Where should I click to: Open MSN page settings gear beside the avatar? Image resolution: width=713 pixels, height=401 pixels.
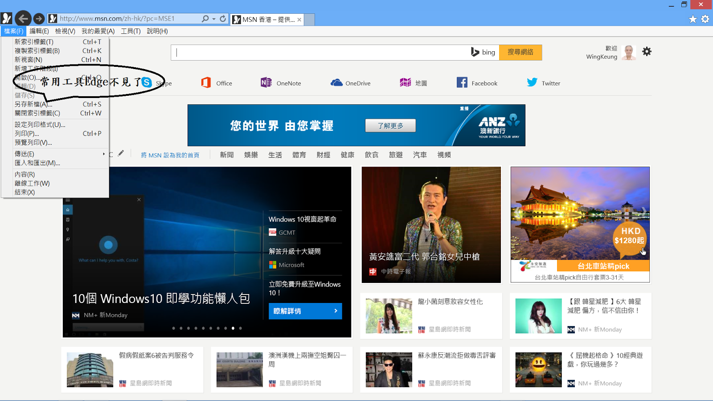coord(647,52)
